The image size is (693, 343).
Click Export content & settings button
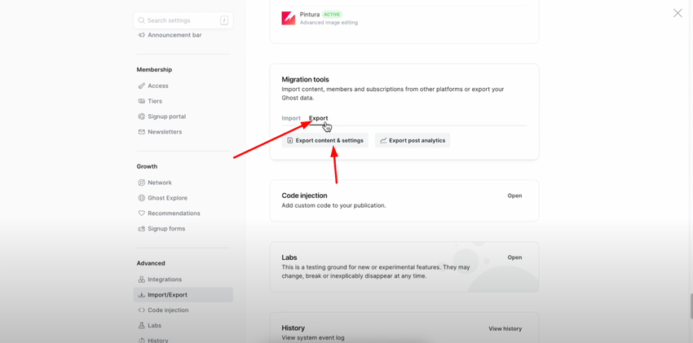(325, 140)
